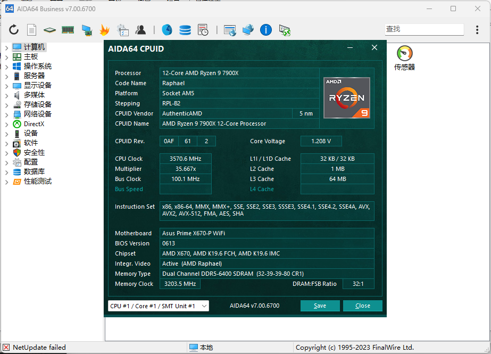491x354 pixels.
Task: Close CPUID dialog with X button
Action: point(375,47)
